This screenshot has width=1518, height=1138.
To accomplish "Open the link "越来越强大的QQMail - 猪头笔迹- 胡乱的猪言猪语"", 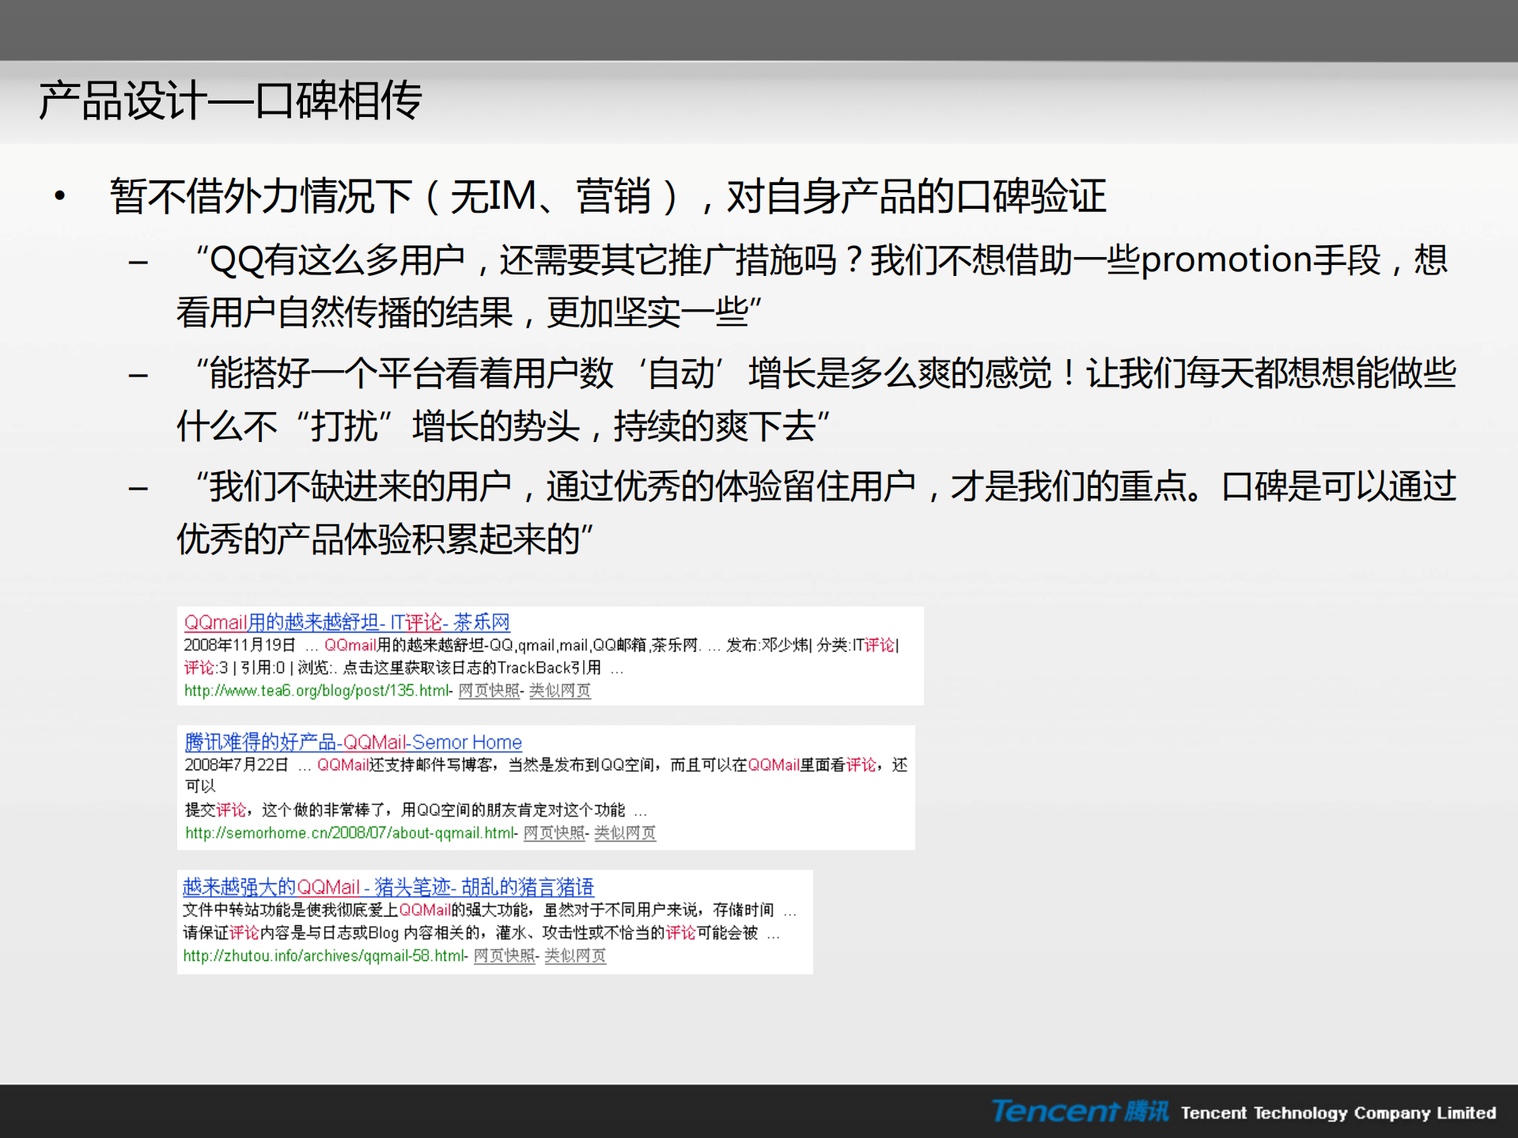I will pyautogui.click(x=389, y=887).
